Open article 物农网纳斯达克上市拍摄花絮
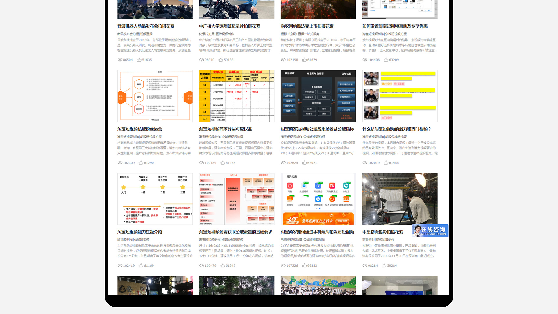This screenshot has width=558, height=314. click(x=307, y=26)
